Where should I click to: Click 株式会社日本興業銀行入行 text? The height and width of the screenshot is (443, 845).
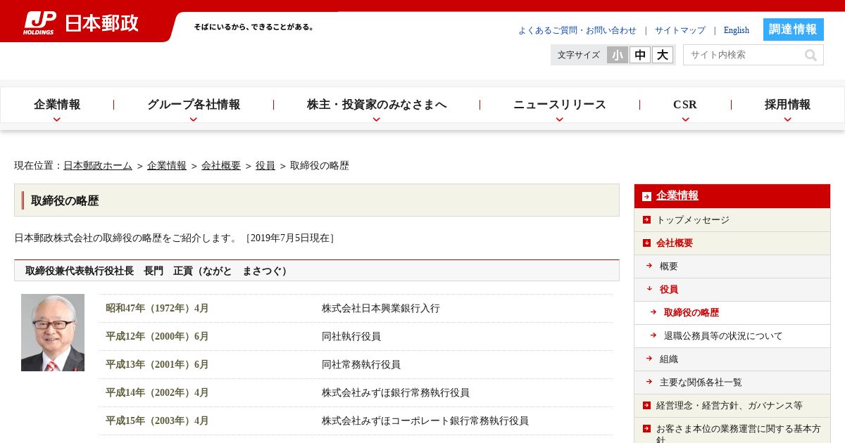(381, 309)
